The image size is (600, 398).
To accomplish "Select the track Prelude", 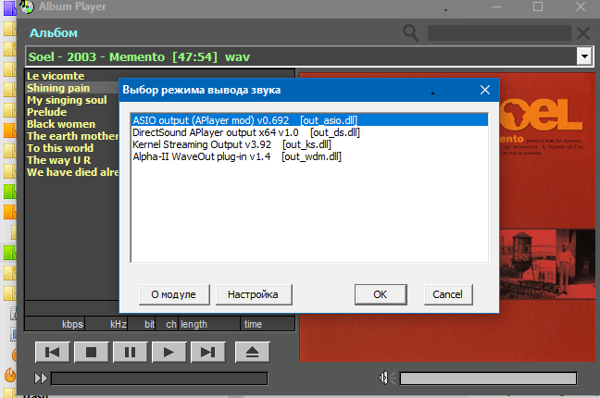I will pos(46,112).
